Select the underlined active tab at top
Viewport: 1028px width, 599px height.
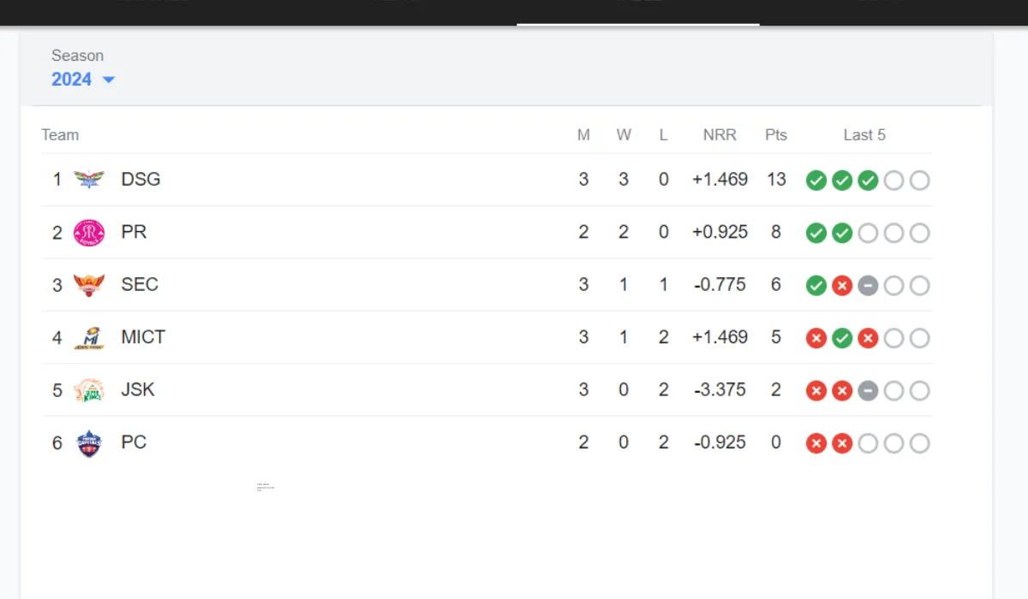[x=638, y=12]
